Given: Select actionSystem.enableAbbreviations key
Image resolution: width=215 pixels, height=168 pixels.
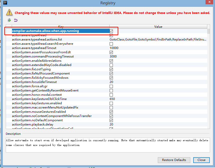Looking at the screenshot, I should (37, 61).
